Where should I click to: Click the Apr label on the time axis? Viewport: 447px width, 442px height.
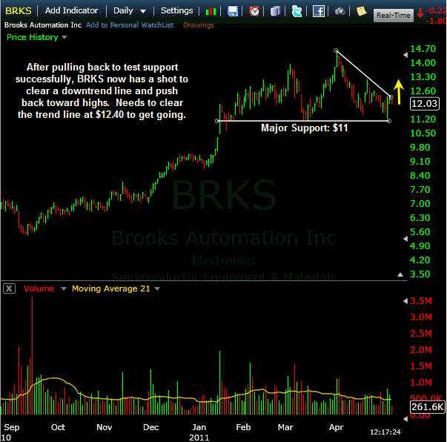tap(336, 427)
